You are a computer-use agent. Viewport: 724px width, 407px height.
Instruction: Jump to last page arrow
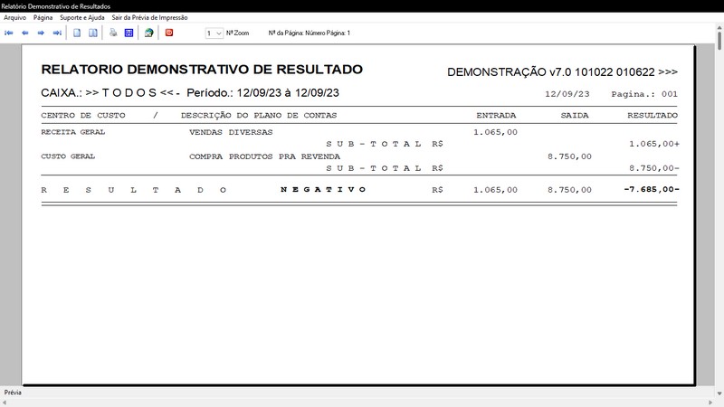(57, 33)
